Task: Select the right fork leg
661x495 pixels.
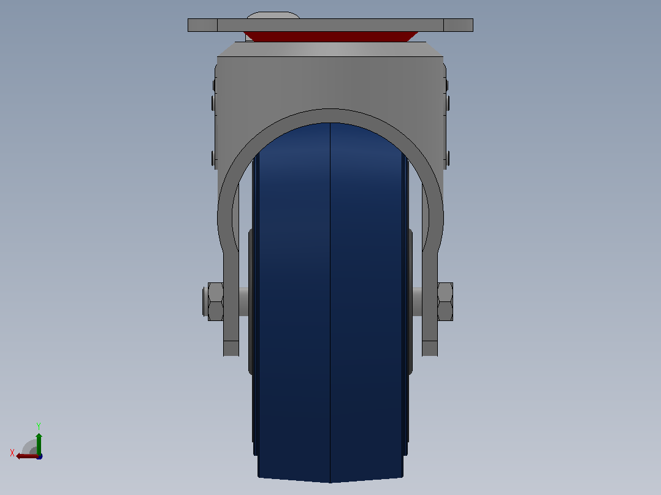Action: click(x=430, y=303)
